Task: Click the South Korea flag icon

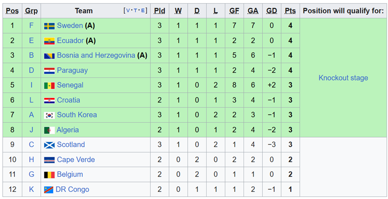Action: coord(49,115)
